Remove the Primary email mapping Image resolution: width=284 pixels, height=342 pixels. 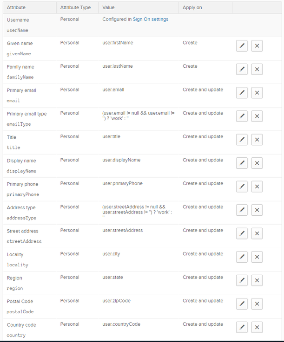coord(257,93)
